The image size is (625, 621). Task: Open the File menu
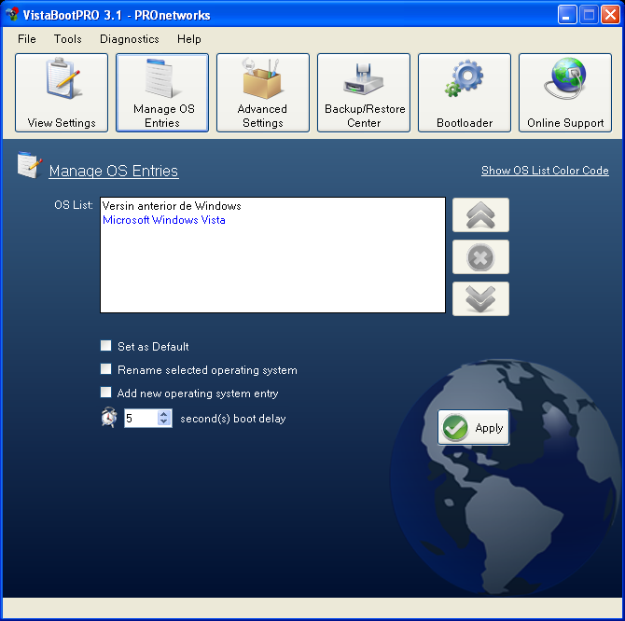(x=27, y=39)
